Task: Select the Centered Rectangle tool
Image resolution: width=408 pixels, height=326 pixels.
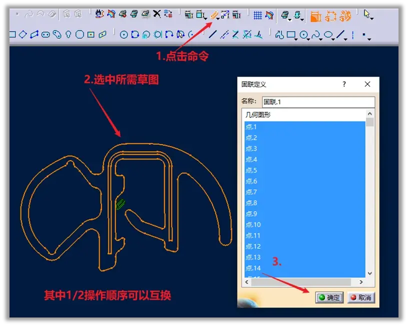Action: pos(91,35)
